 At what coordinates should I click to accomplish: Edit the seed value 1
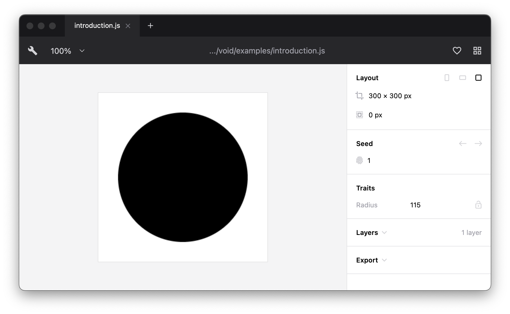[x=369, y=160]
